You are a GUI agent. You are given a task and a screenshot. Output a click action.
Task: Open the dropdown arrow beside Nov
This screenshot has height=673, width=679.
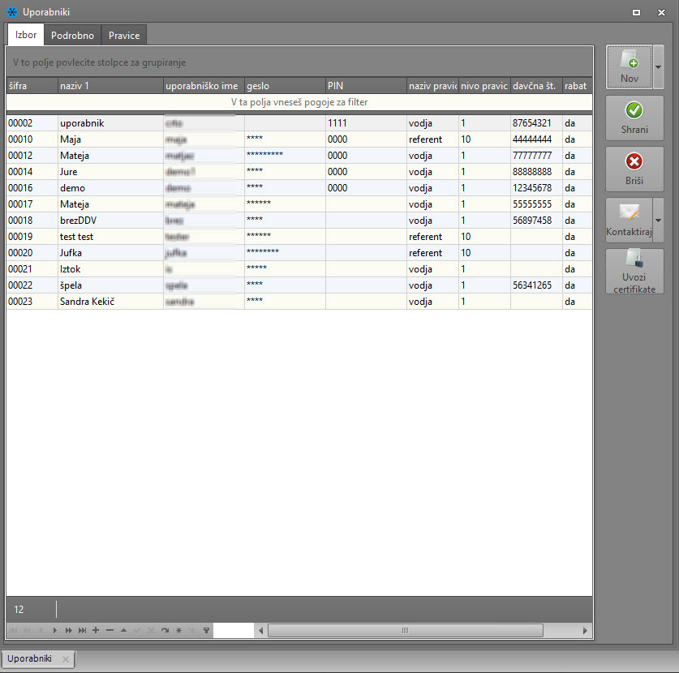pos(658,67)
